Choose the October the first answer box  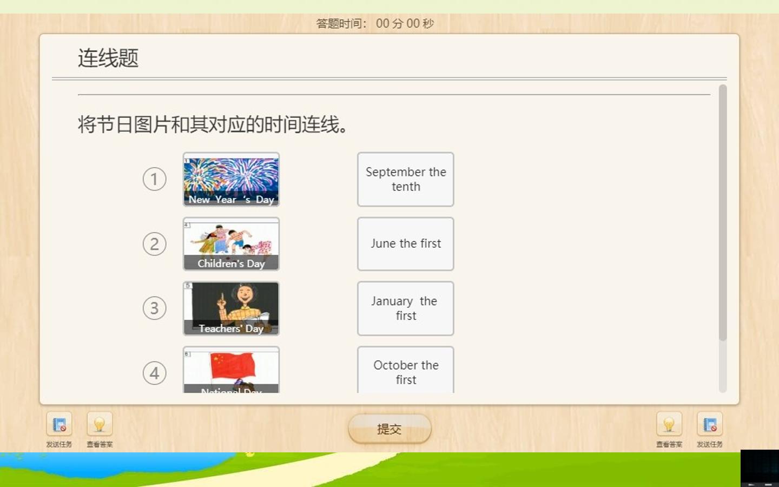[406, 370]
